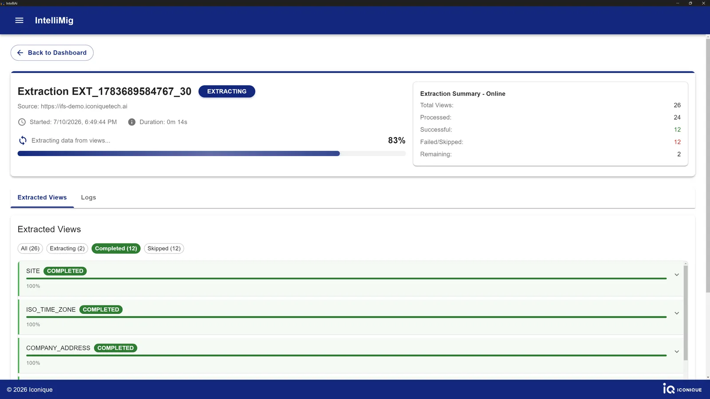Image resolution: width=710 pixels, height=399 pixels.
Task: Click the overall extraction progress bar
Action: pos(212,153)
